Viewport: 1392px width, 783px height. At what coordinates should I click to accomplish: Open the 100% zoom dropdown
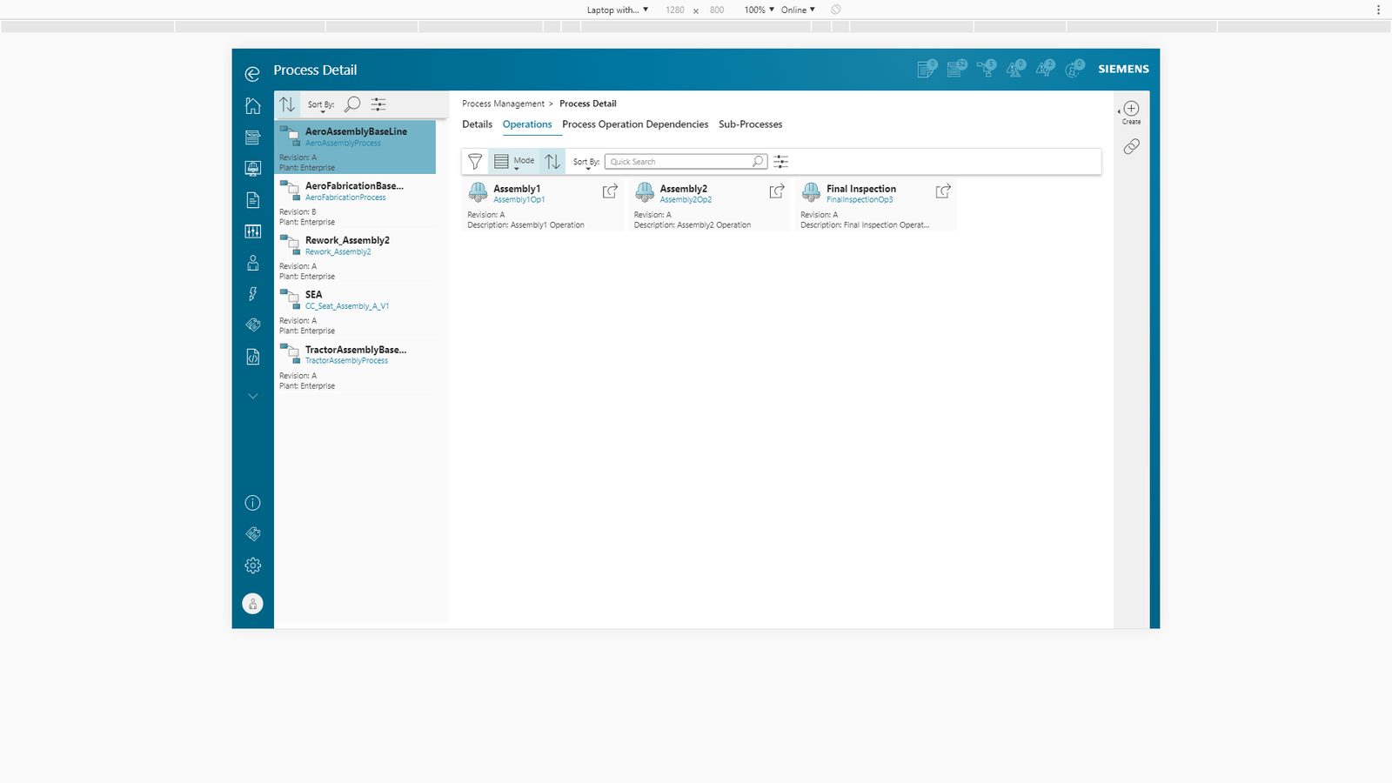point(759,10)
